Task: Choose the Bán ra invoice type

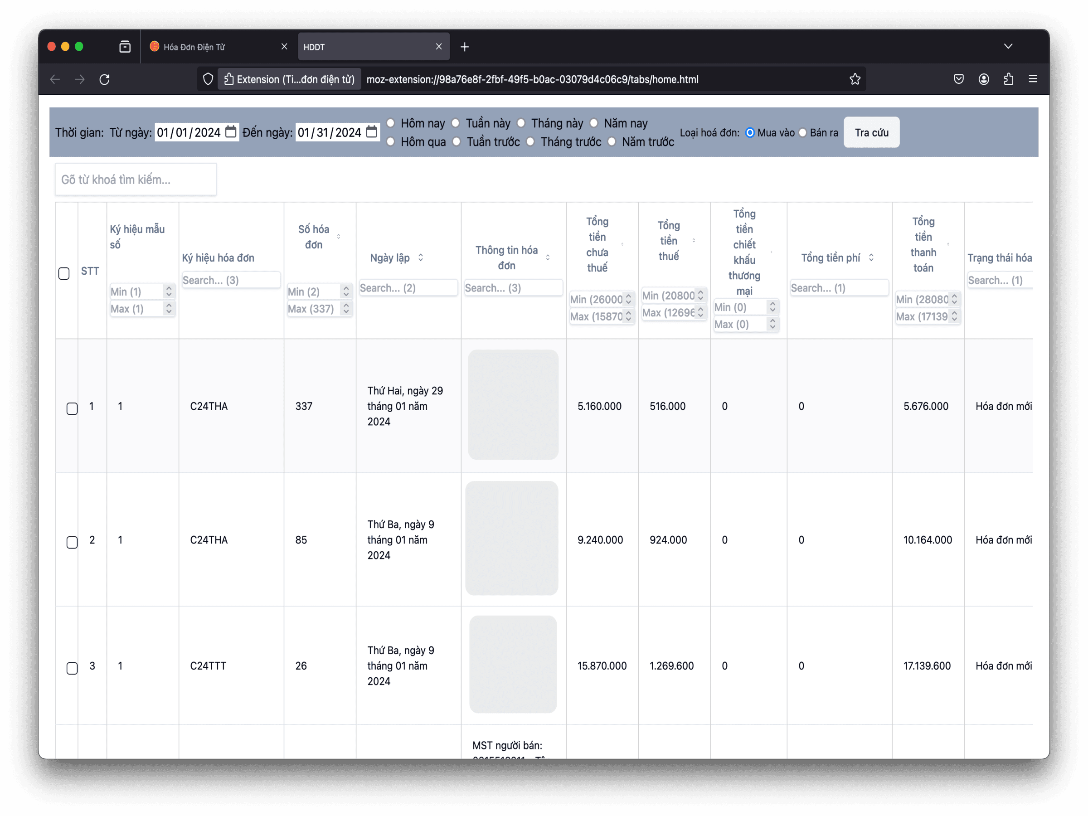Action: 803,133
